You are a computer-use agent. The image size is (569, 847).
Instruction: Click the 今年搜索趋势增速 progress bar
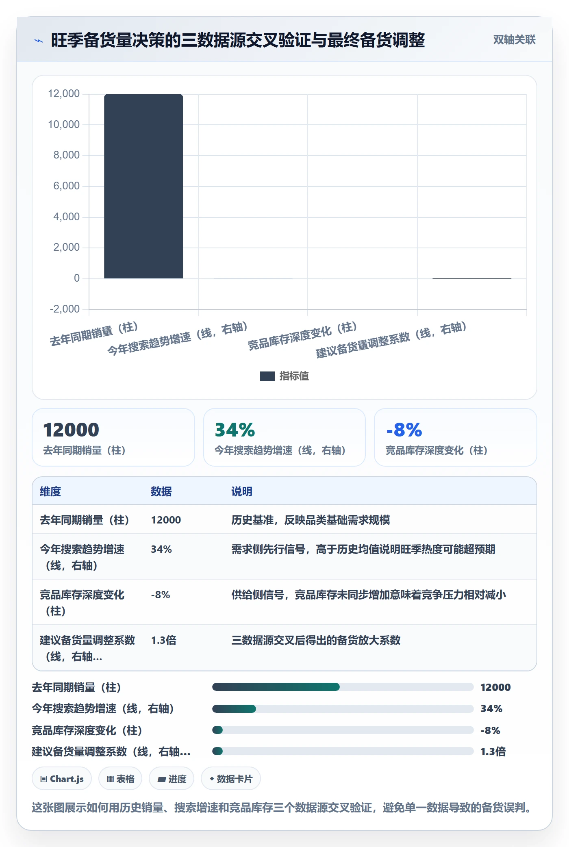pyautogui.click(x=343, y=709)
